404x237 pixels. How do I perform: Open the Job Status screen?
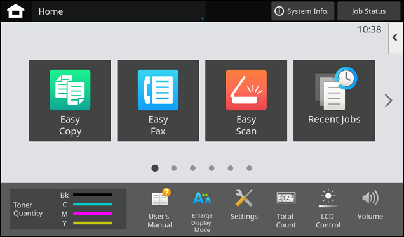point(368,11)
